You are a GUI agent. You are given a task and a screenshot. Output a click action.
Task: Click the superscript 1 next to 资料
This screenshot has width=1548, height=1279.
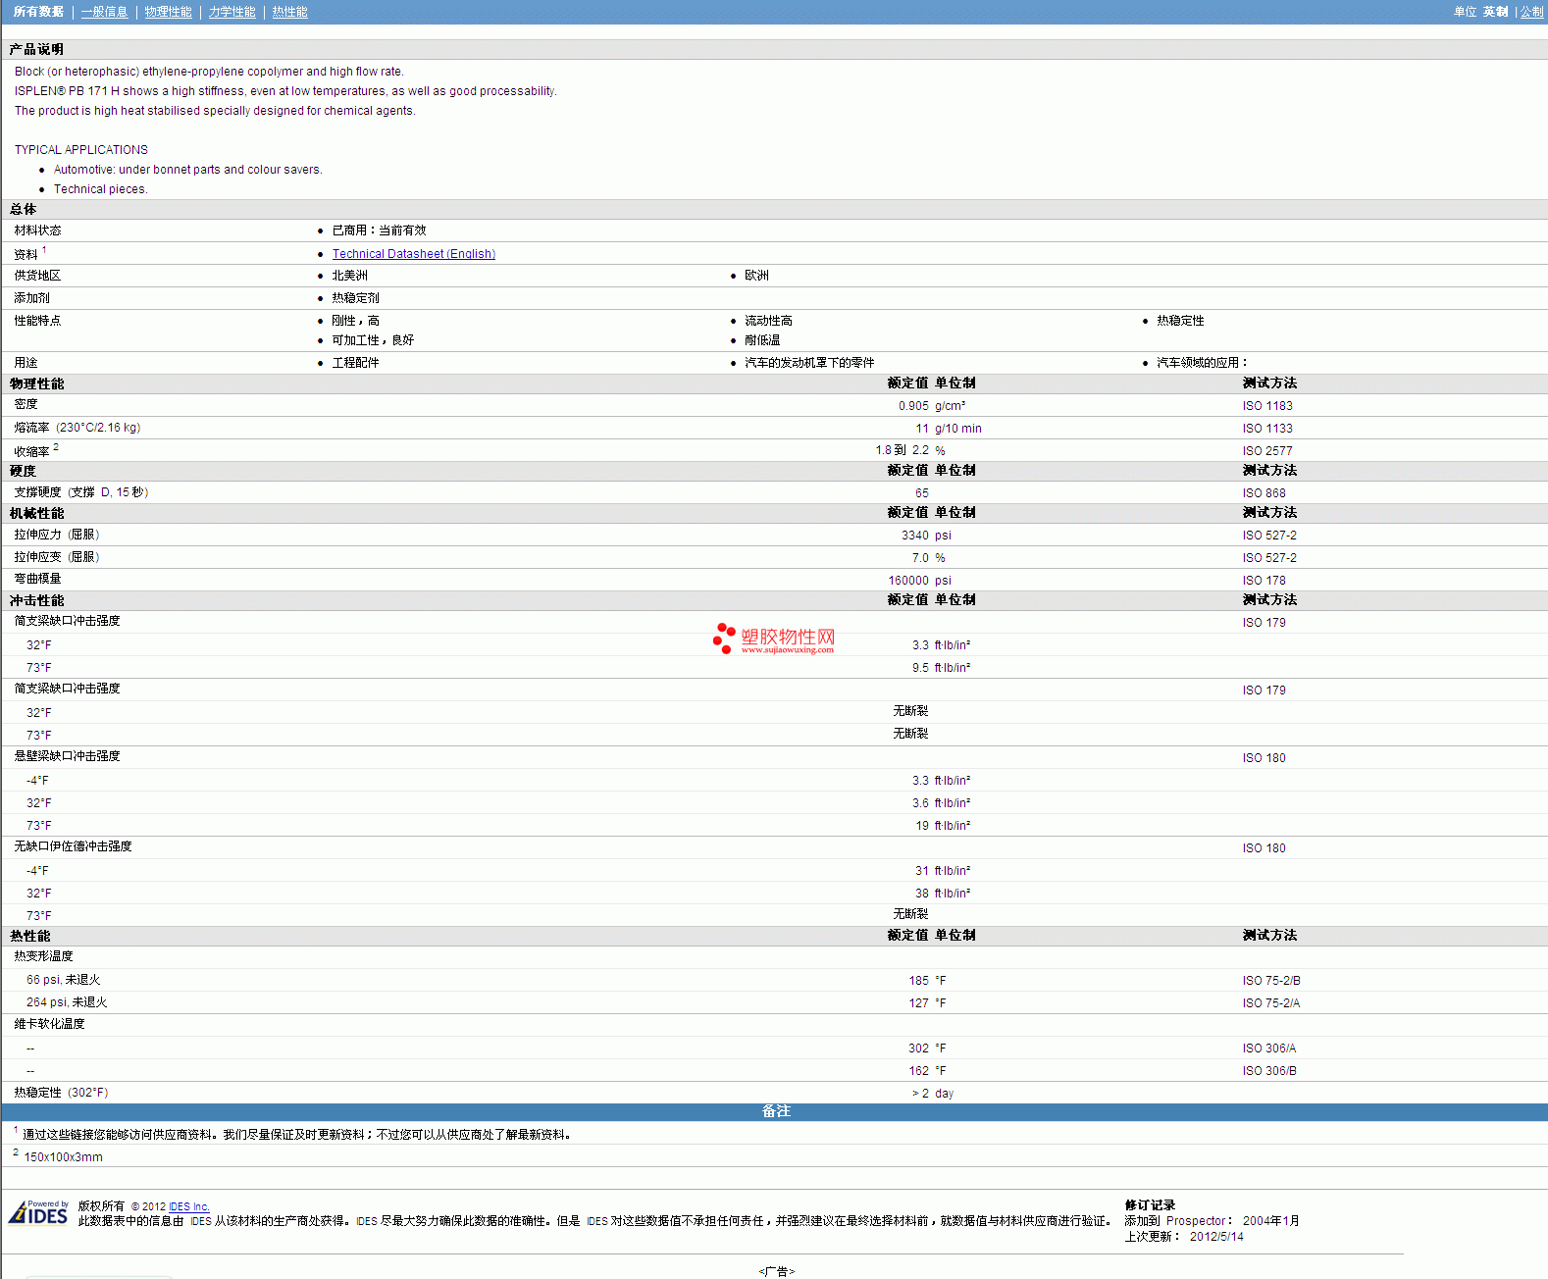pos(44,250)
